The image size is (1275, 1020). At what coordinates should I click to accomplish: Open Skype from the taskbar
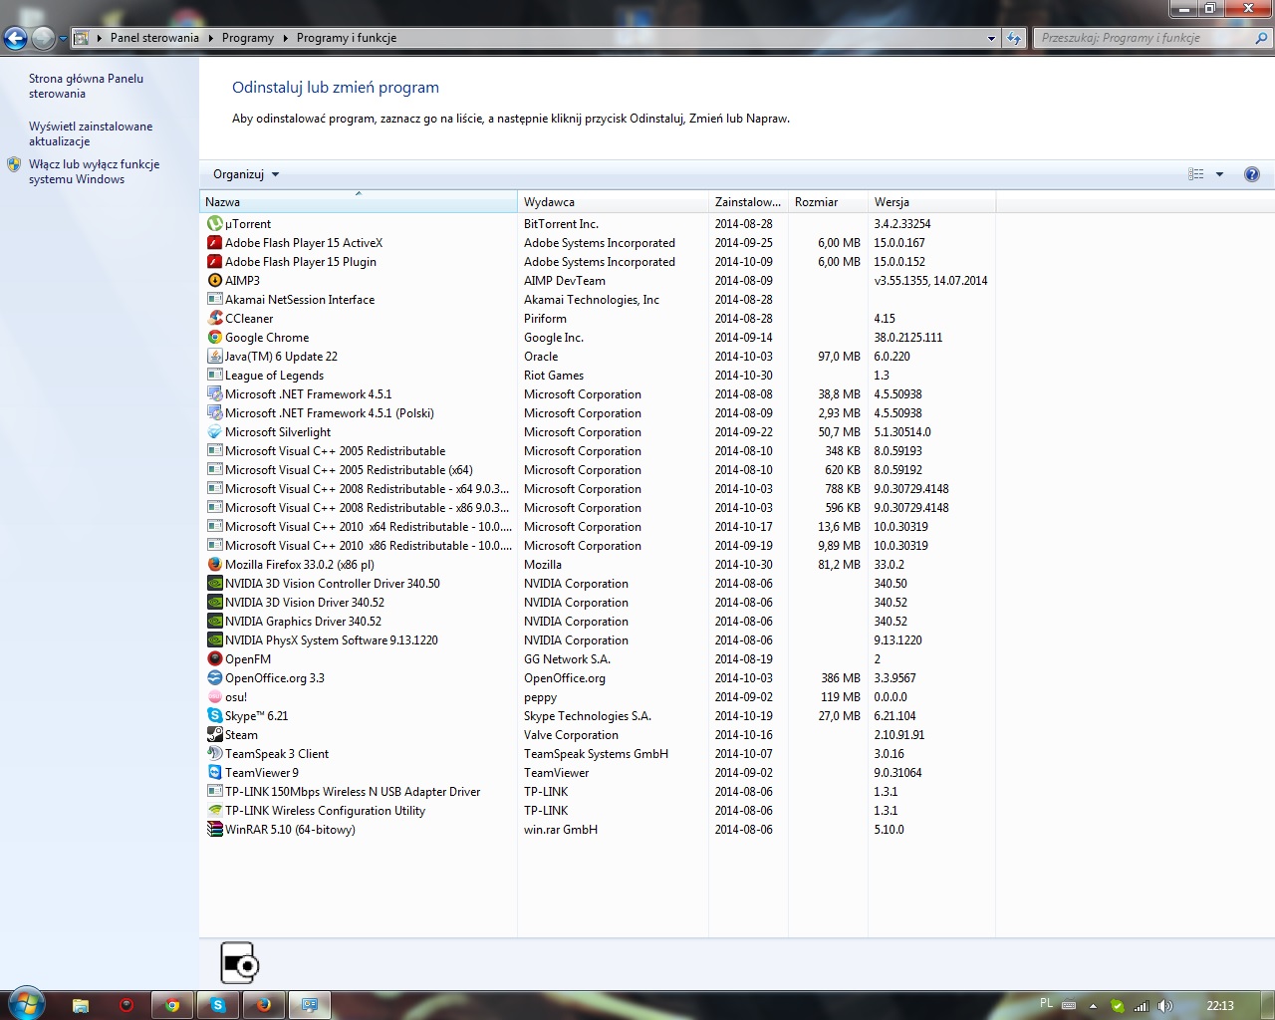[218, 1005]
